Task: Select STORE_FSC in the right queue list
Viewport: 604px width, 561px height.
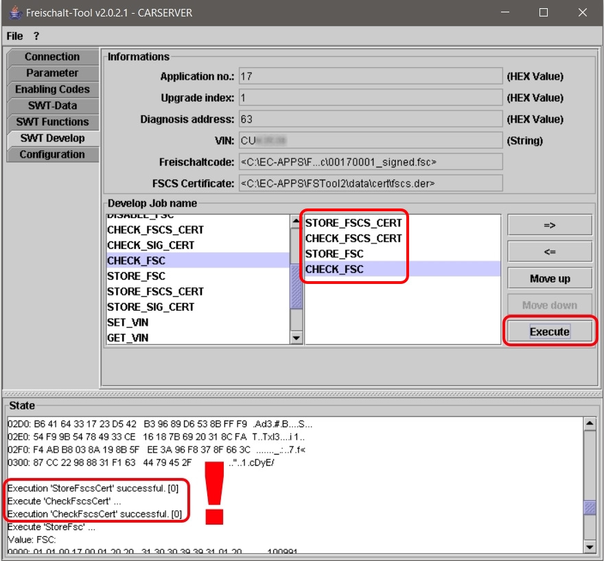Action: coord(402,254)
